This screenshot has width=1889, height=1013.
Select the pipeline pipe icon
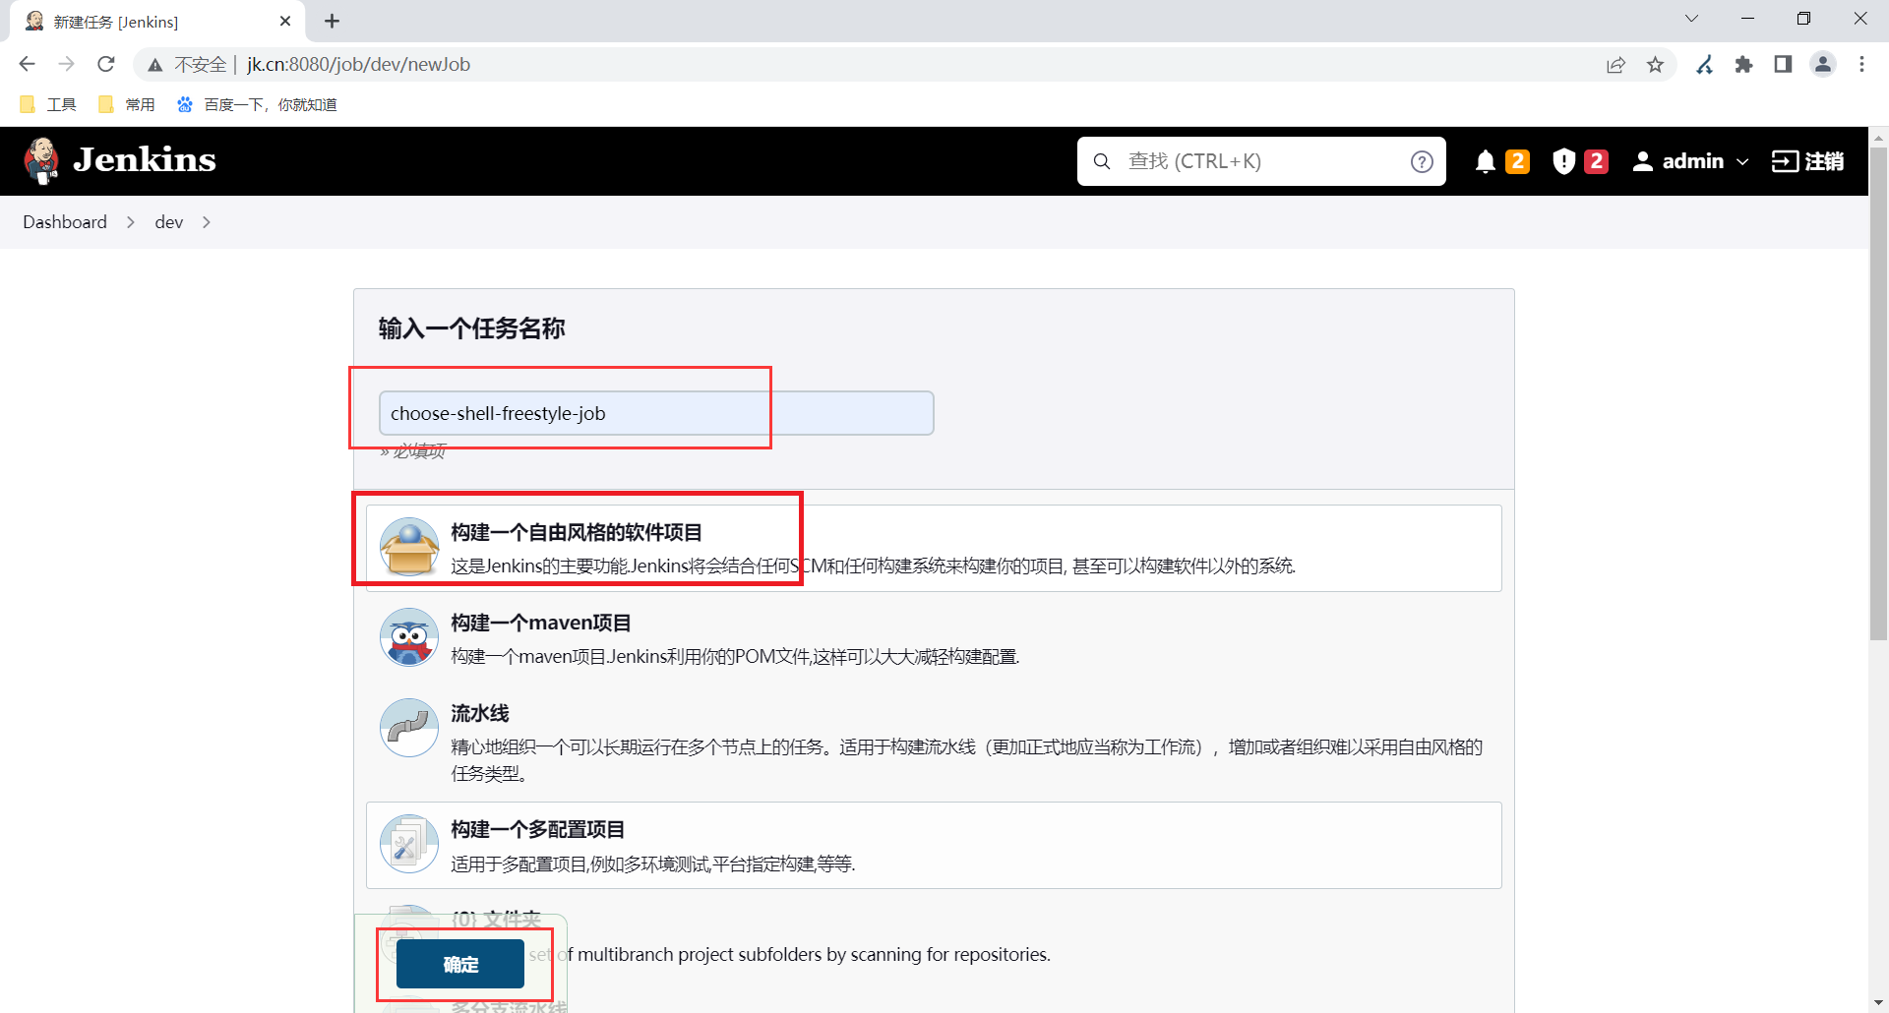(409, 728)
